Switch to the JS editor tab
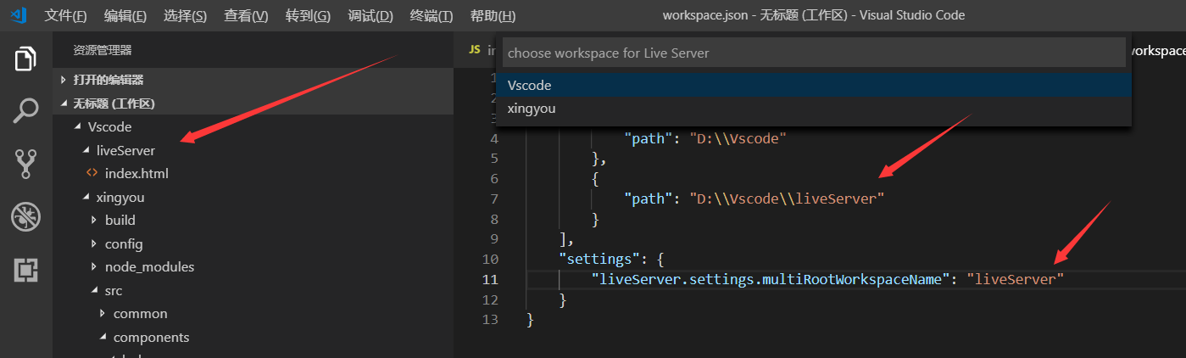Viewport: 1186px width, 358px height. 481,50
